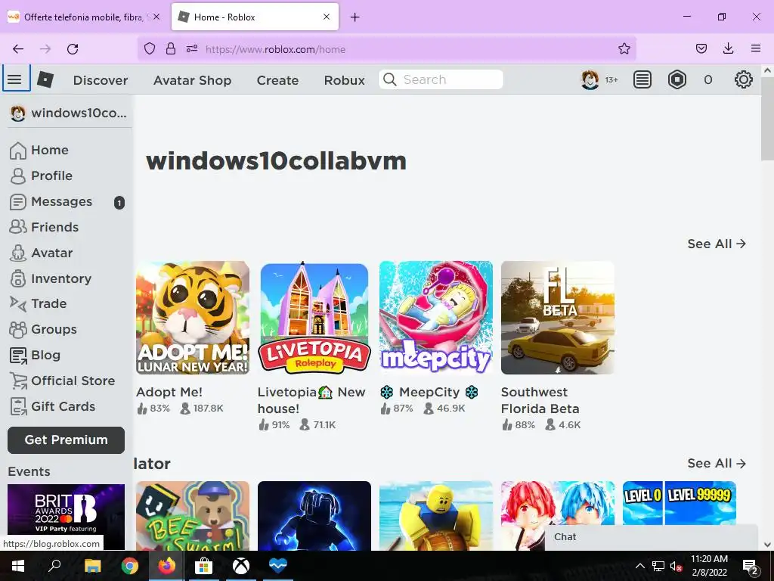
Task: Open the Windows notification center
Action: (750, 567)
